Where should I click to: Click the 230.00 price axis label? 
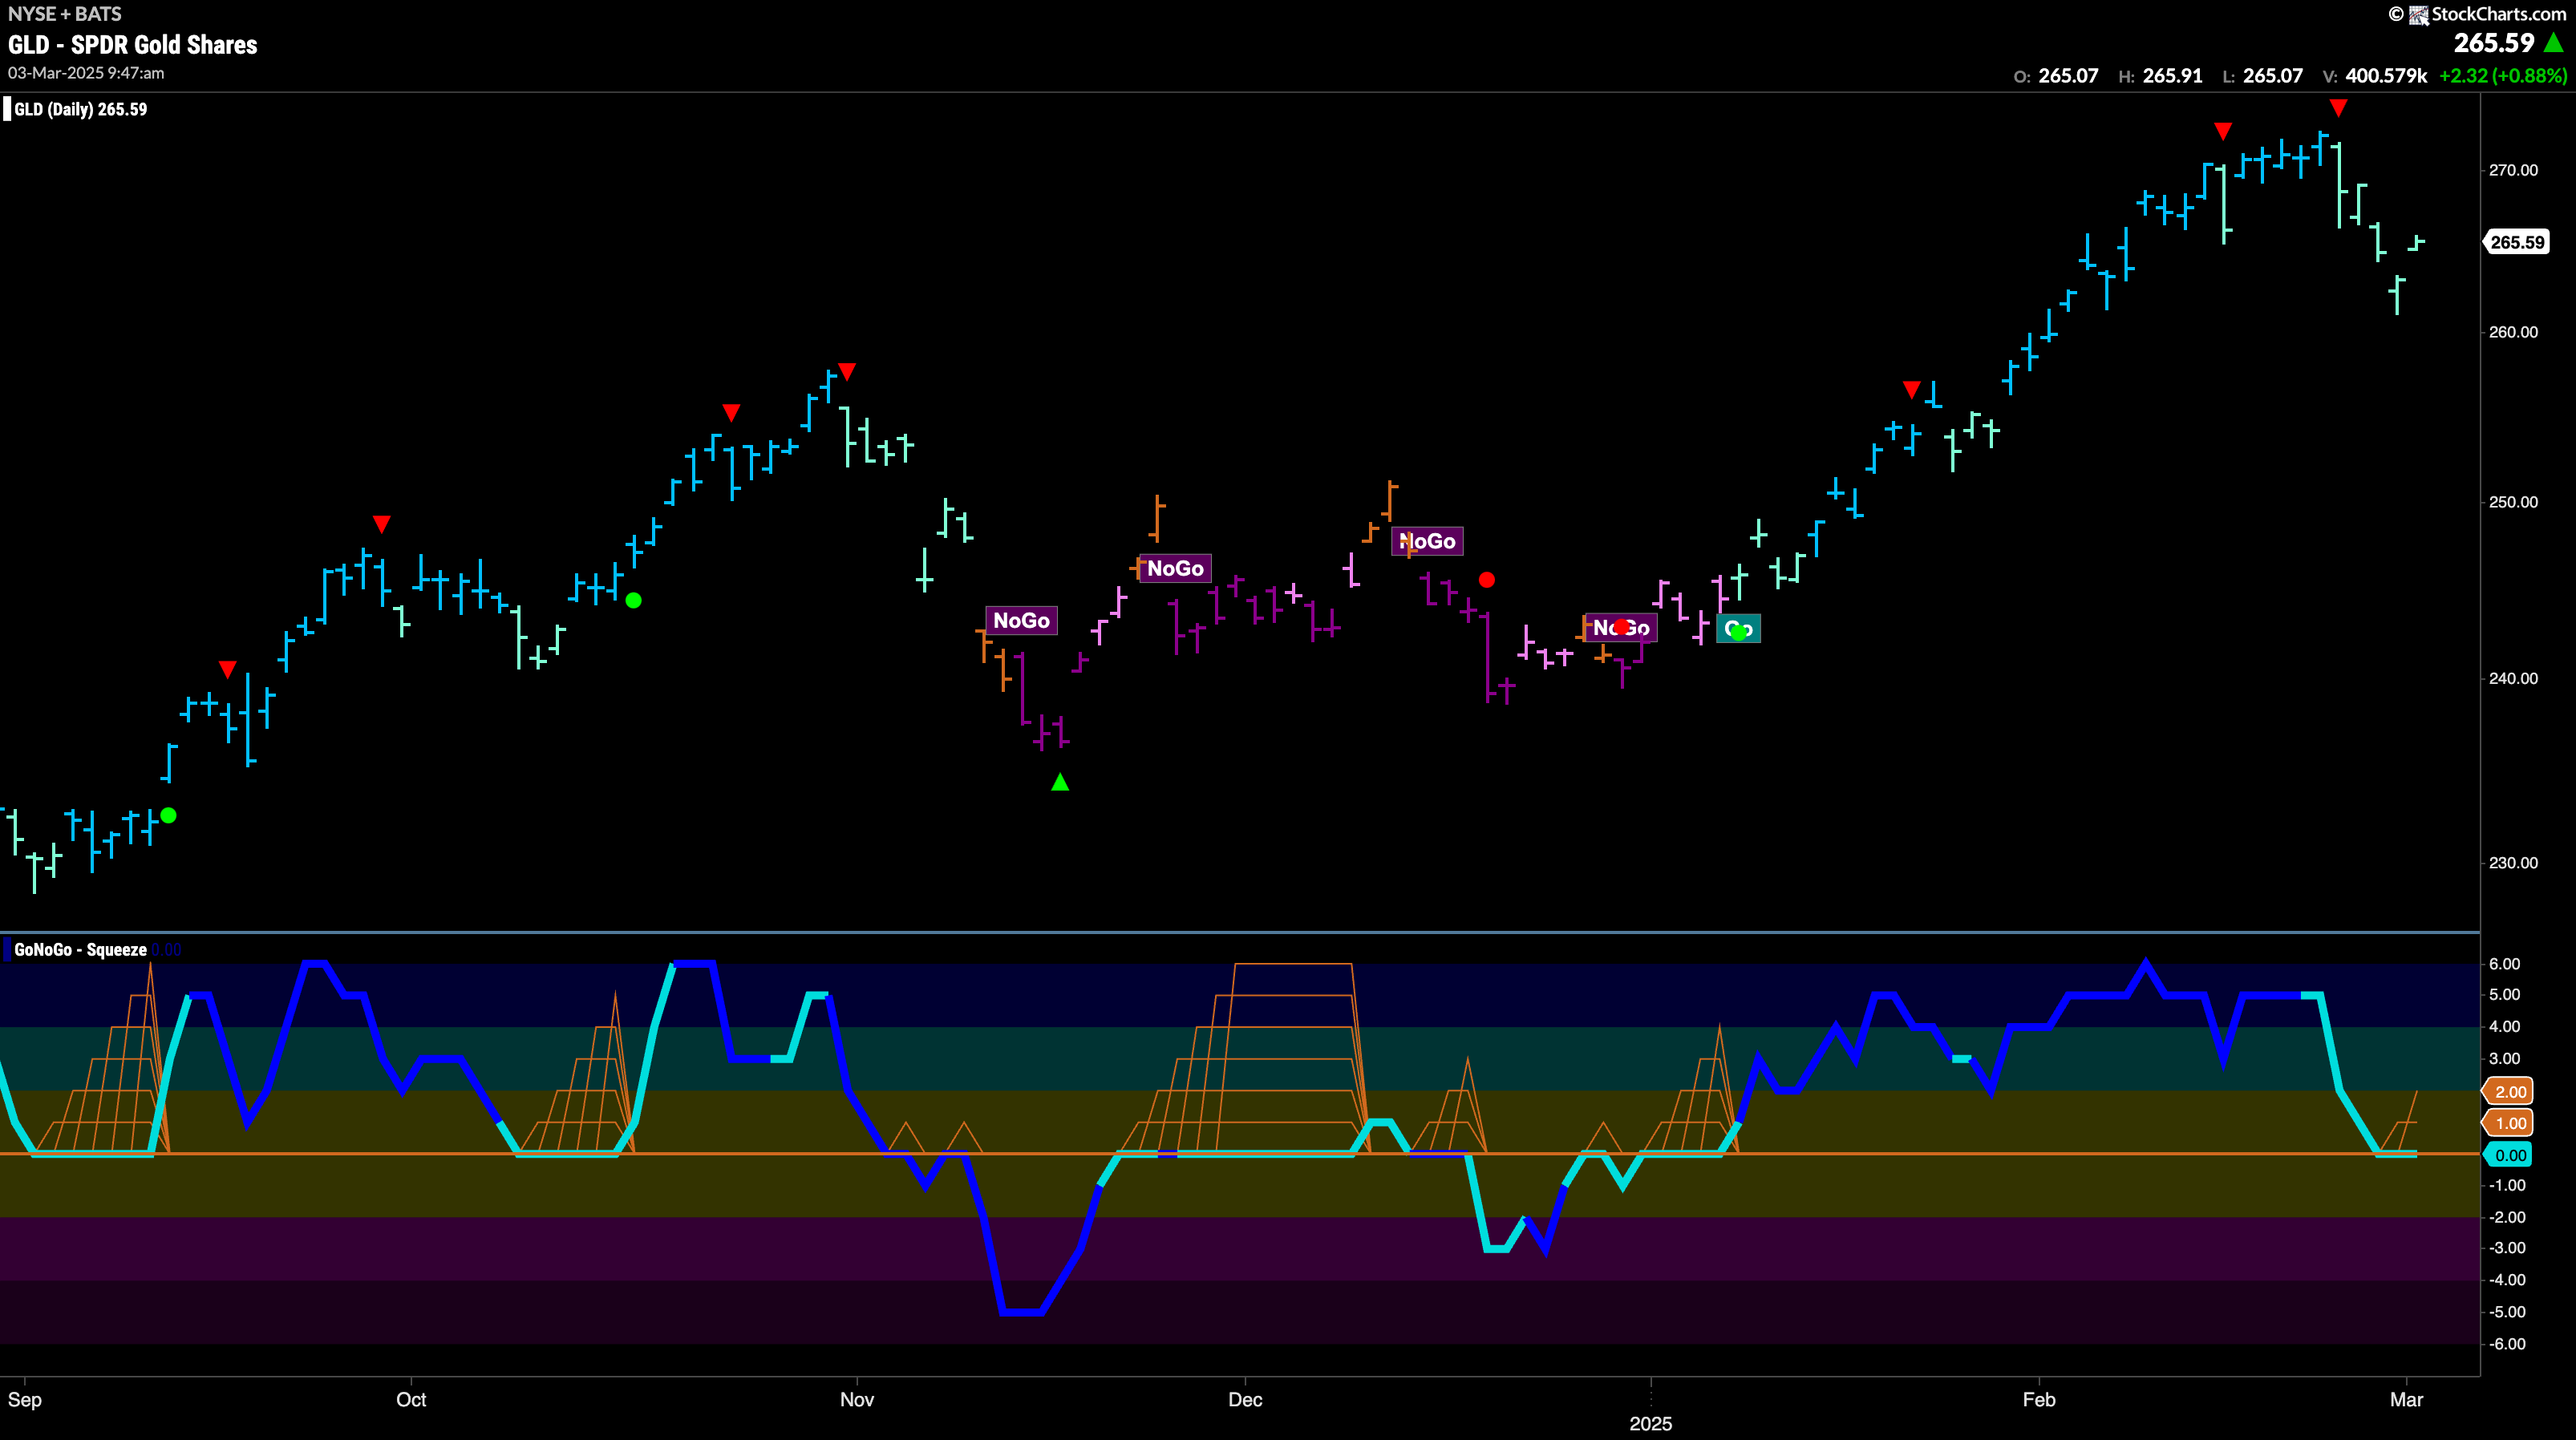pyautogui.click(x=2513, y=863)
